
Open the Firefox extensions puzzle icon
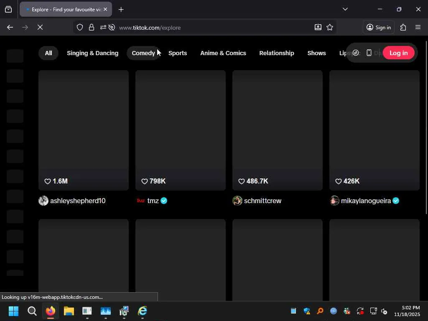[403, 27]
